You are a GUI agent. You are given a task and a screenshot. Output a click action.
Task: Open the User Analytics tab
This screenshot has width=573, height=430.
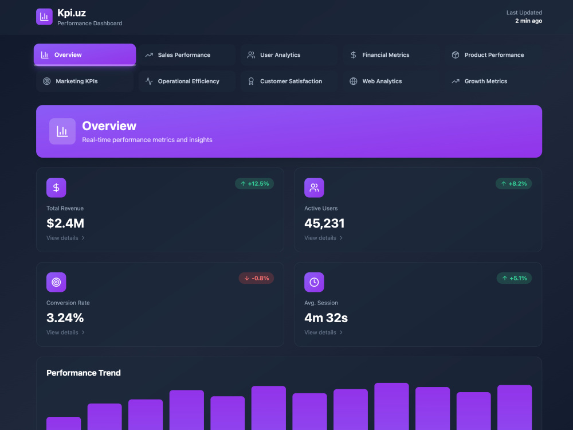click(289, 55)
